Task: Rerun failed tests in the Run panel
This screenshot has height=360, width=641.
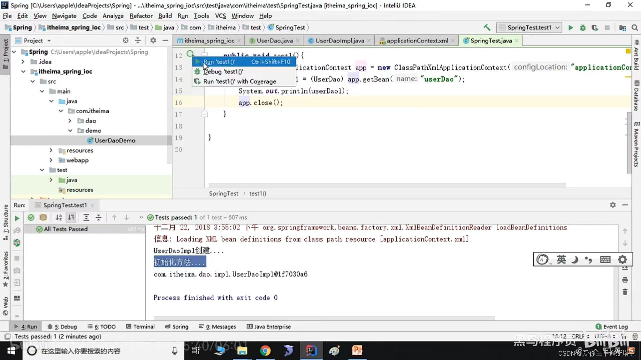Action: click(17, 230)
